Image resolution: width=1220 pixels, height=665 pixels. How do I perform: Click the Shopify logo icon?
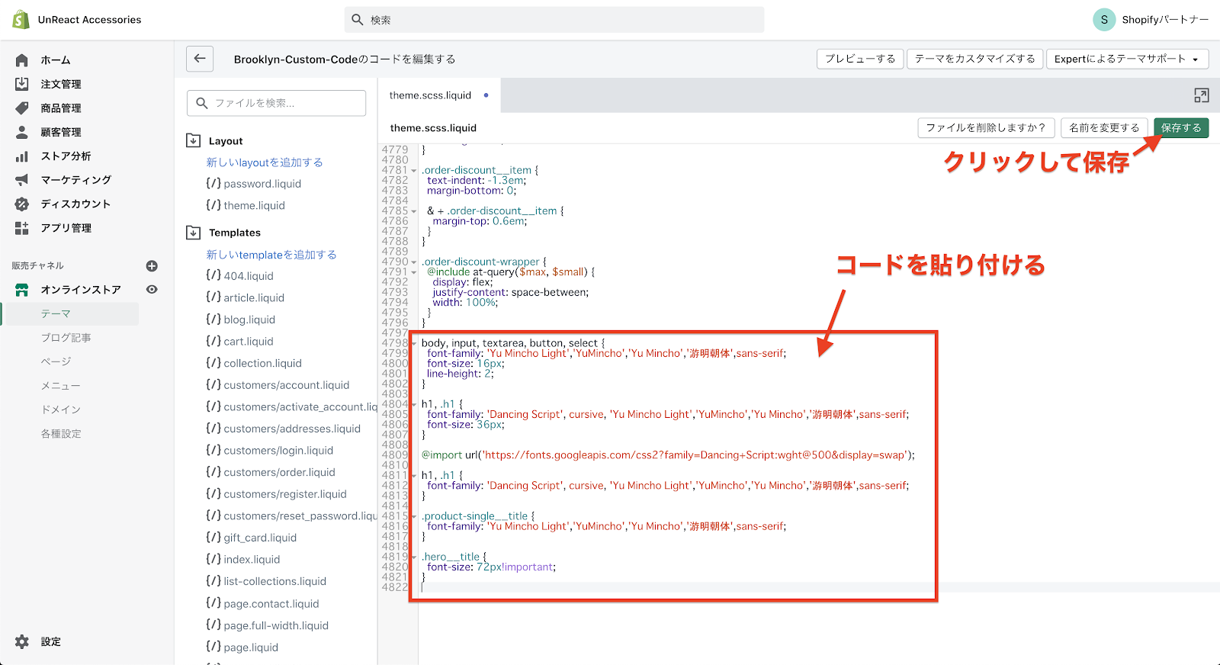click(21, 20)
